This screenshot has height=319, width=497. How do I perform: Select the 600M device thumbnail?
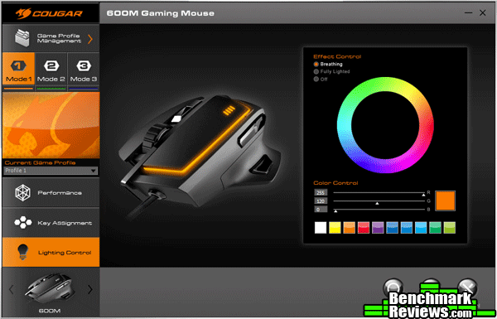coord(50,288)
